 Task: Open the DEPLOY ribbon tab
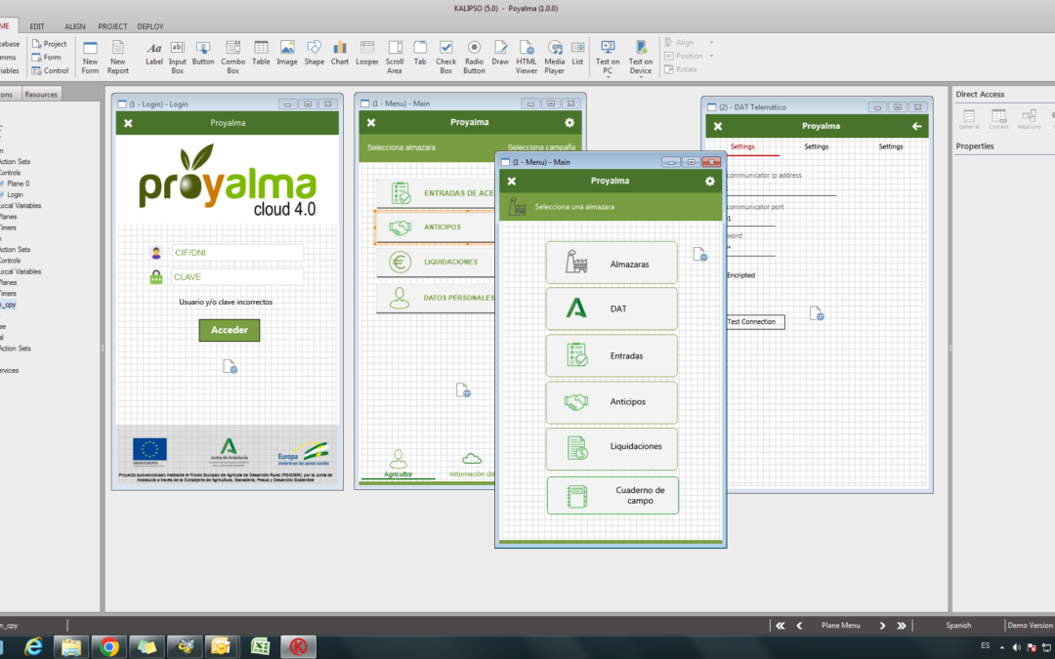(x=150, y=26)
